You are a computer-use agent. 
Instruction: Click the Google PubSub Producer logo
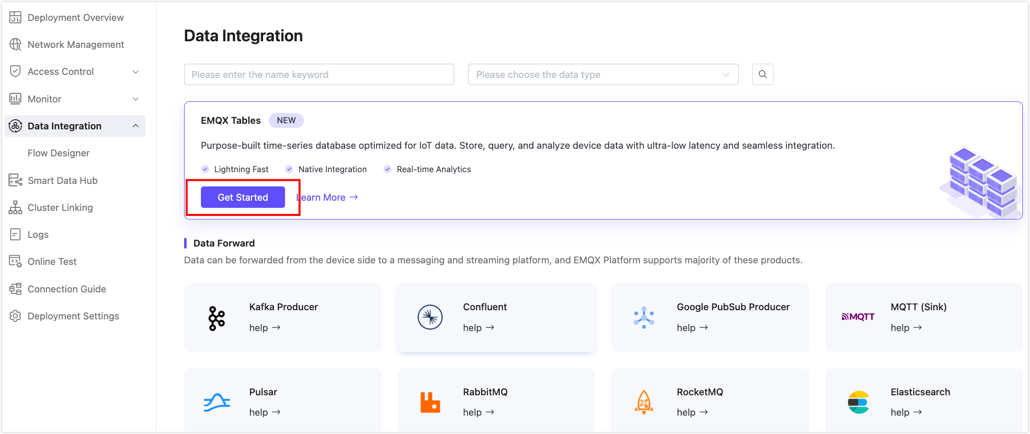pyautogui.click(x=644, y=317)
